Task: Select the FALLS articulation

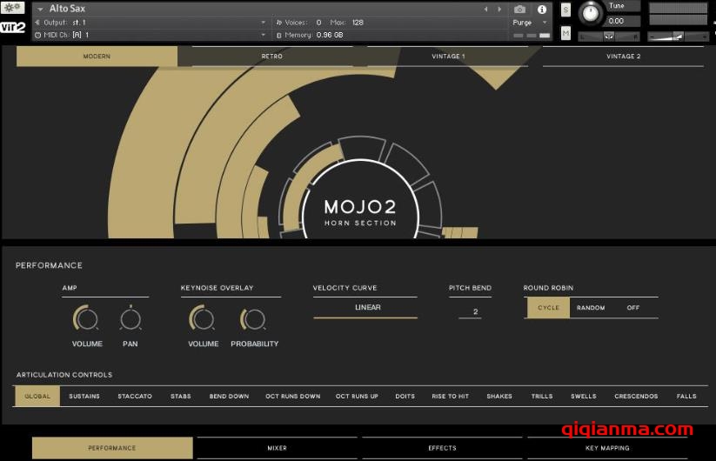Action: tap(686, 396)
